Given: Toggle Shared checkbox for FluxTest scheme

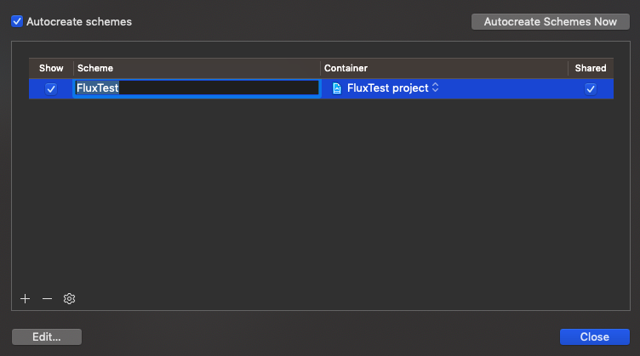Looking at the screenshot, I should [590, 89].
